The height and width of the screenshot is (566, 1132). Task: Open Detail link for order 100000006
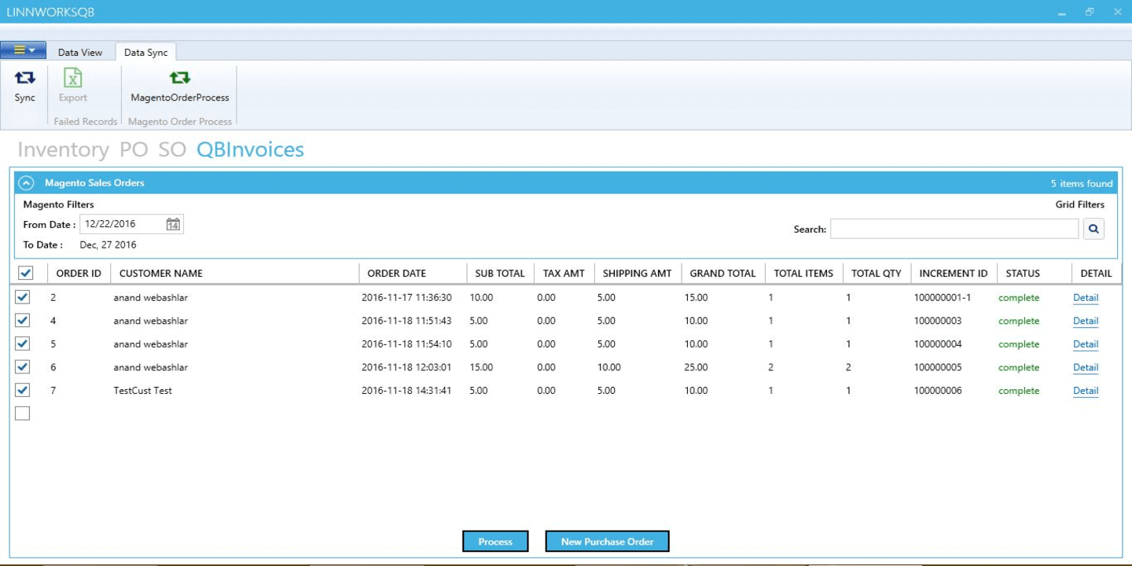pyautogui.click(x=1086, y=391)
